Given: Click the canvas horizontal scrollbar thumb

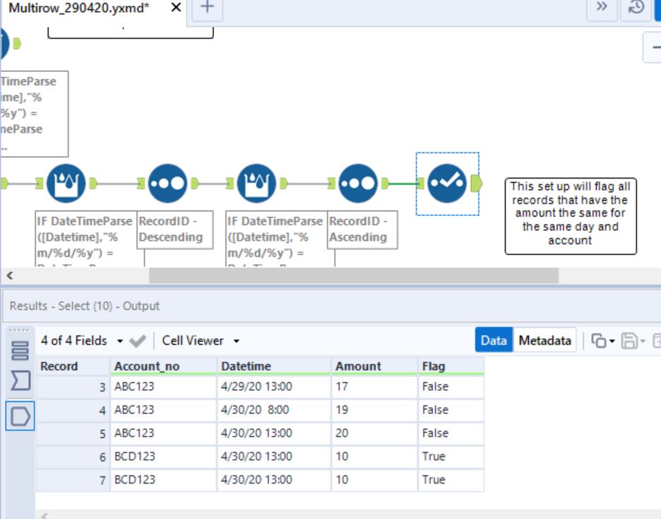Looking at the screenshot, I should click(353, 275).
